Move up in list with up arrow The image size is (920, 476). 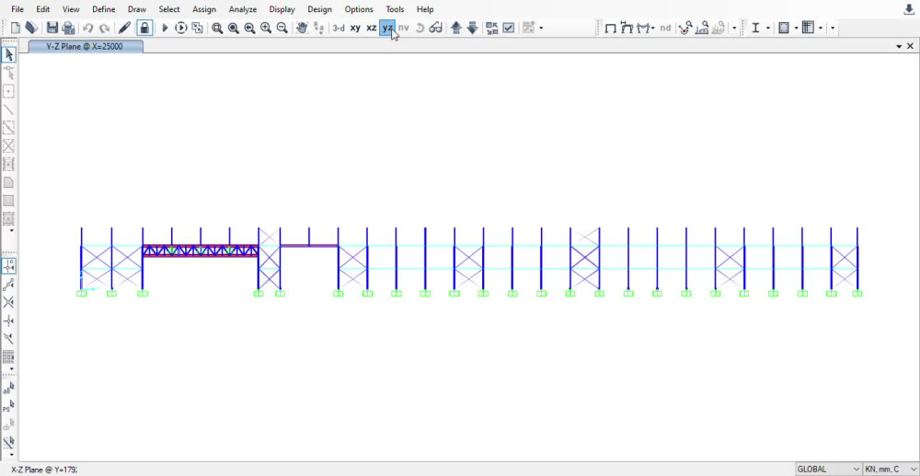456,28
